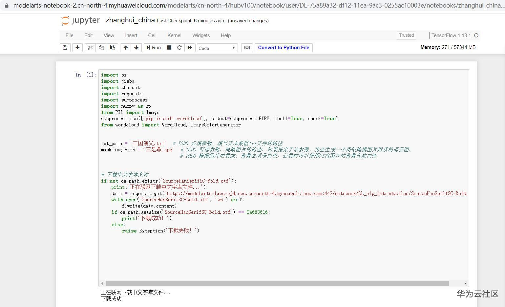Screen dimensions: 505x307
Task: Open the View menu
Action: [x=109, y=35]
